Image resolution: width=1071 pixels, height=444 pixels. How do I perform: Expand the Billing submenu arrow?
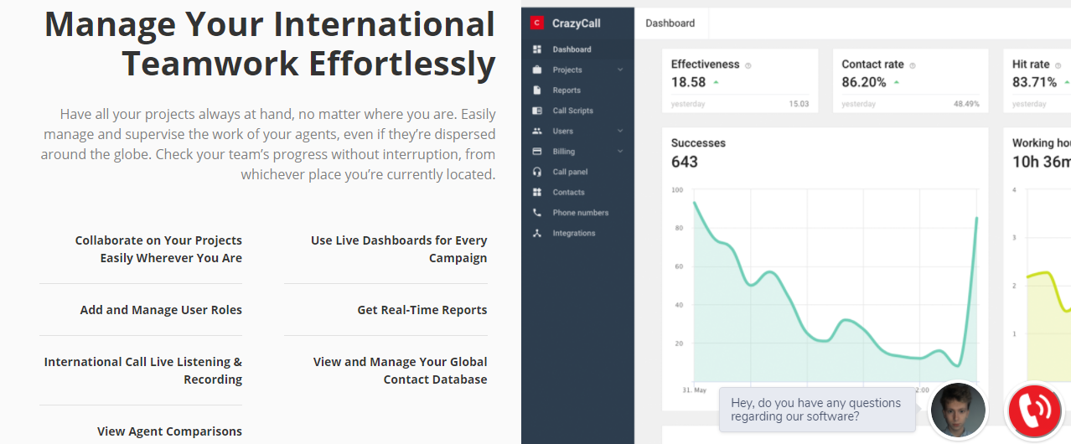(x=620, y=152)
